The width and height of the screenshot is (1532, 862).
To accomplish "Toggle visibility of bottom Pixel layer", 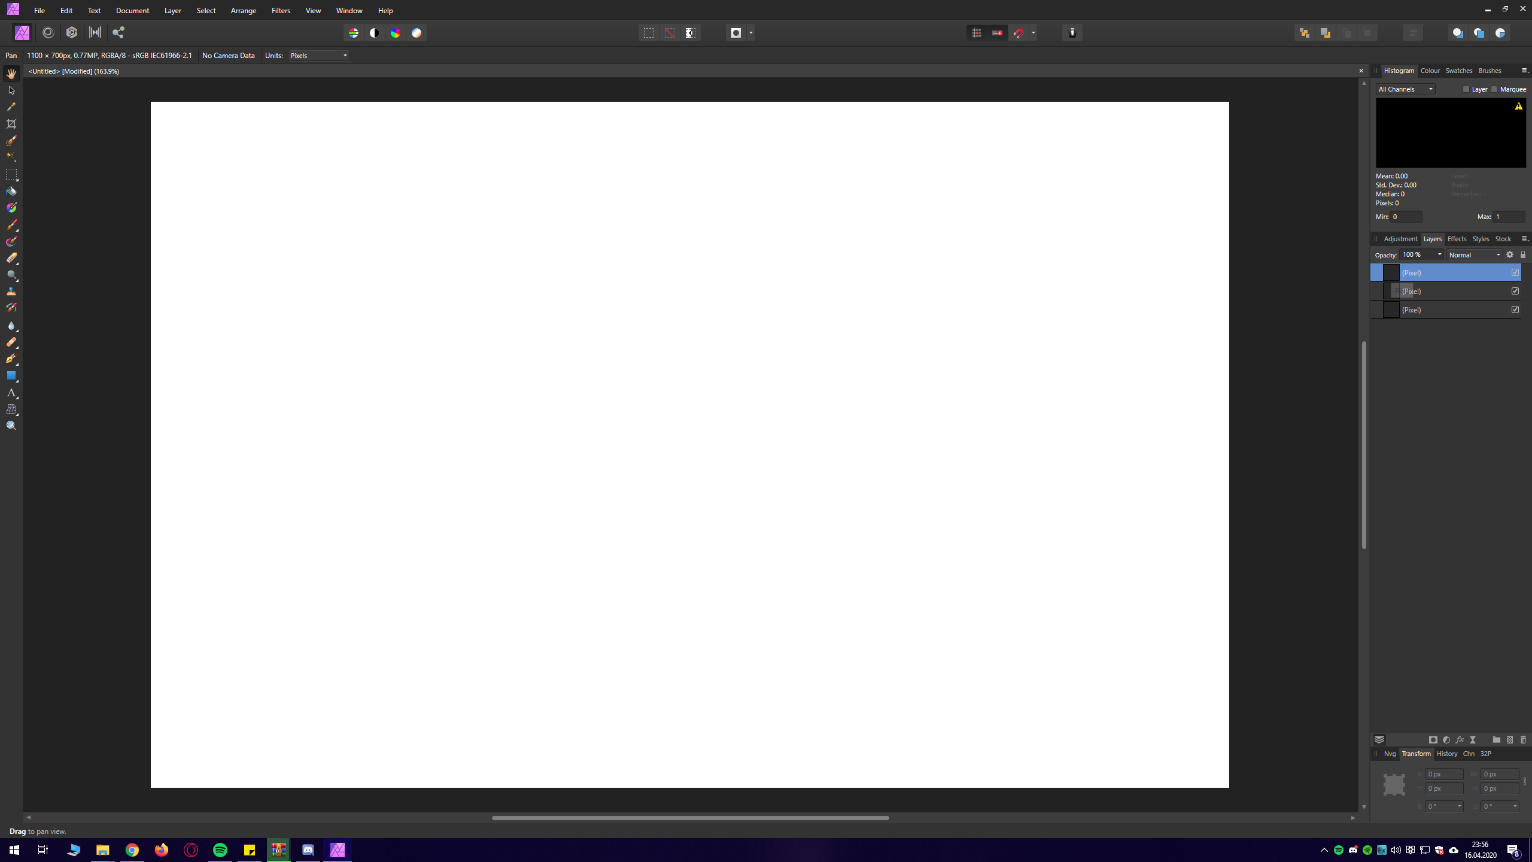I will (1515, 310).
